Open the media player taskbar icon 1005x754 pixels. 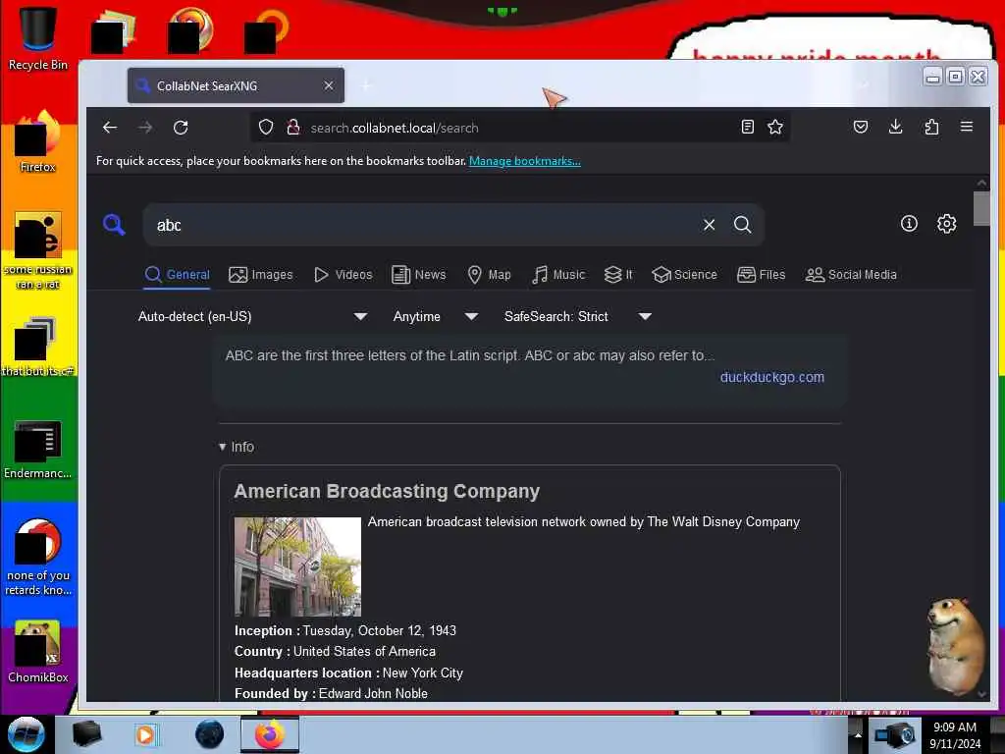(x=145, y=734)
